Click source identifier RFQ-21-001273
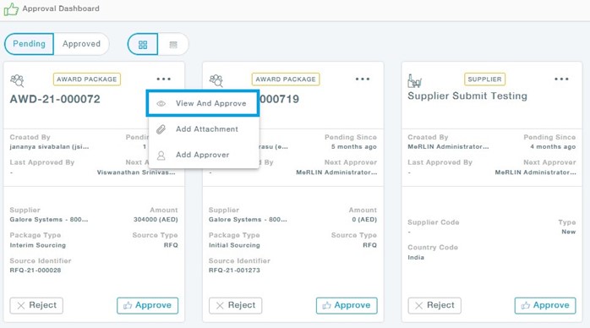590x328 pixels. pyautogui.click(x=234, y=270)
